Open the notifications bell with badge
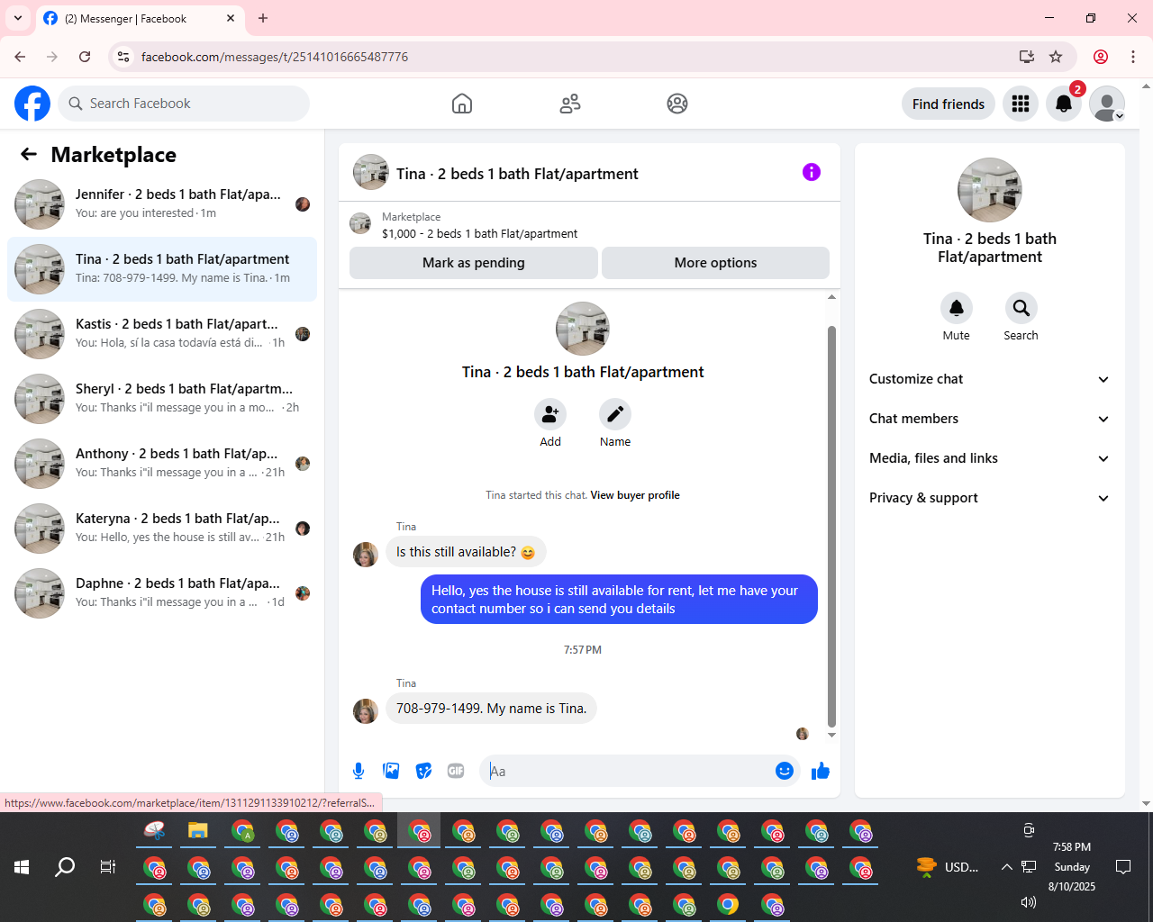This screenshot has width=1153, height=922. (1064, 104)
